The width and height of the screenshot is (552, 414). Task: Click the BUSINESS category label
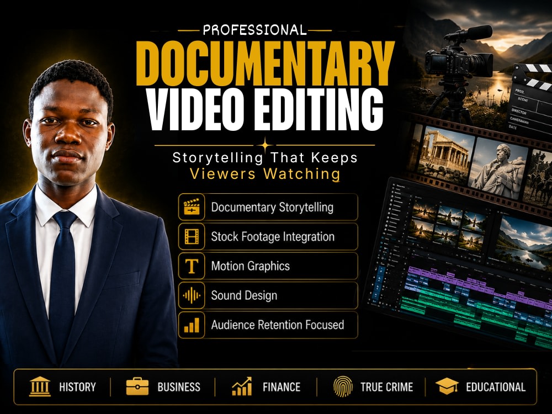(179, 388)
